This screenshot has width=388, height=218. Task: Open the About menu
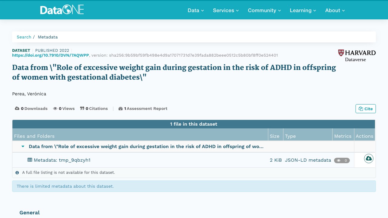(x=335, y=10)
